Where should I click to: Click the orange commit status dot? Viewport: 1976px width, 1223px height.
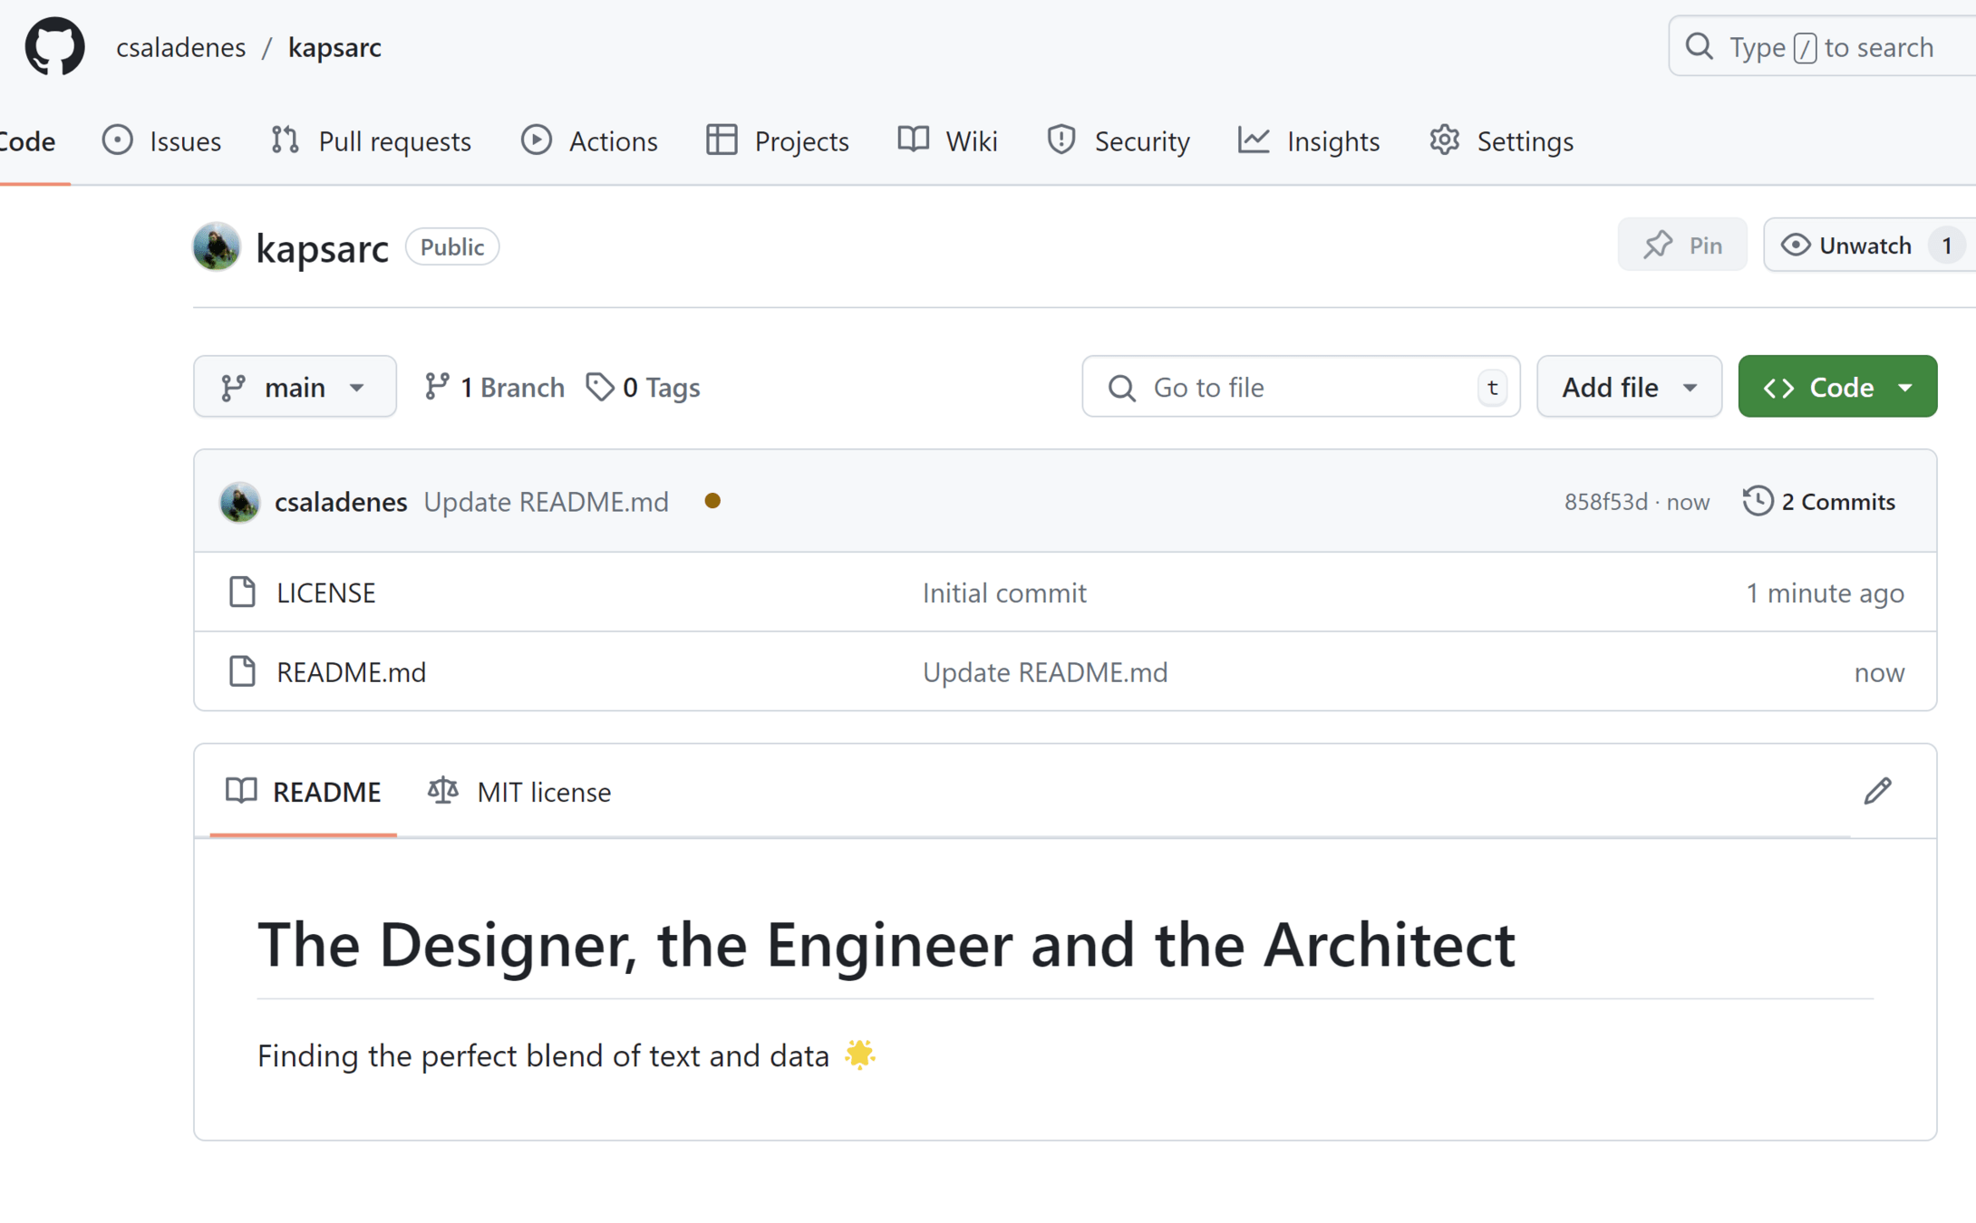(712, 501)
